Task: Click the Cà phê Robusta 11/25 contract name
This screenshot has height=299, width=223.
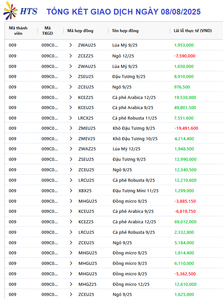Action: click(135, 118)
